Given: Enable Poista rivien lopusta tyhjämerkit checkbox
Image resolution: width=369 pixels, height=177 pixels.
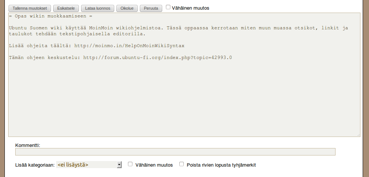Looking at the screenshot, I should (182, 164).
